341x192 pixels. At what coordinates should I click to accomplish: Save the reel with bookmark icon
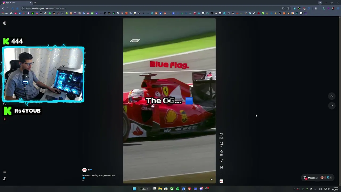[221, 167]
